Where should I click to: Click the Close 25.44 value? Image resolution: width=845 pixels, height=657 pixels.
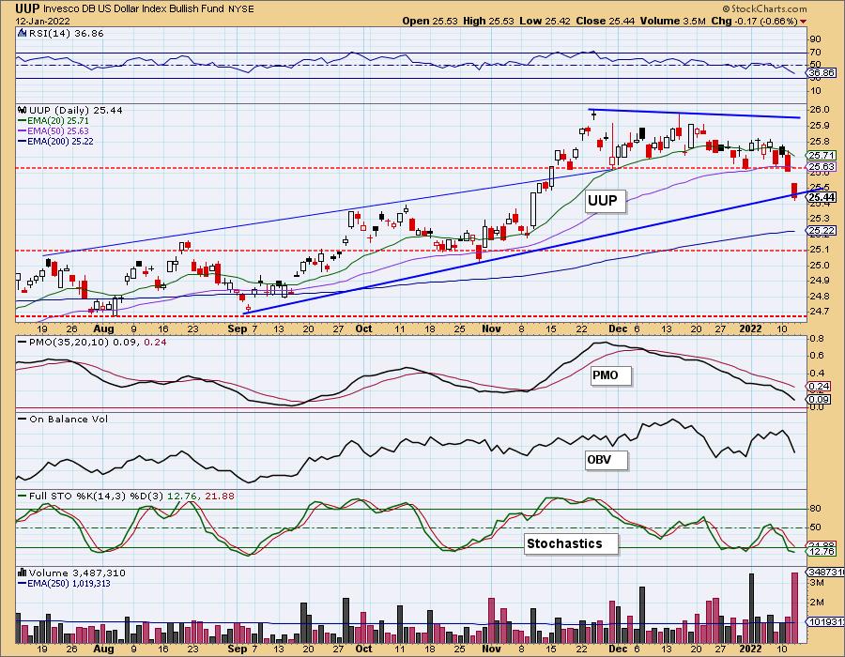pyautogui.click(x=606, y=21)
